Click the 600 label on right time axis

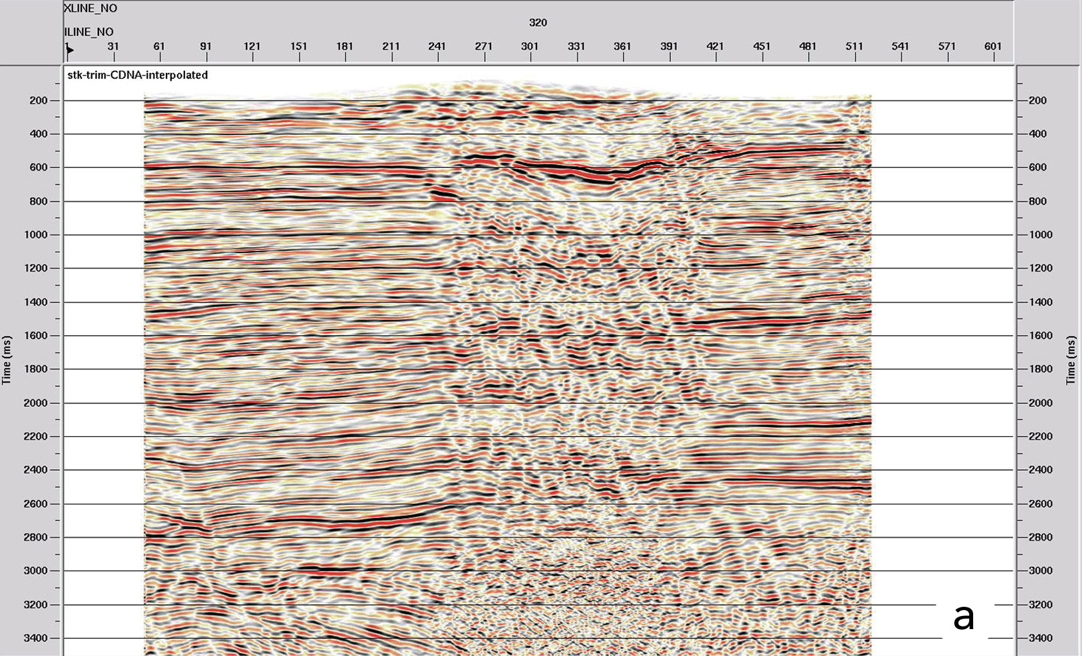pyautogui.click(x=1037, y=167)
